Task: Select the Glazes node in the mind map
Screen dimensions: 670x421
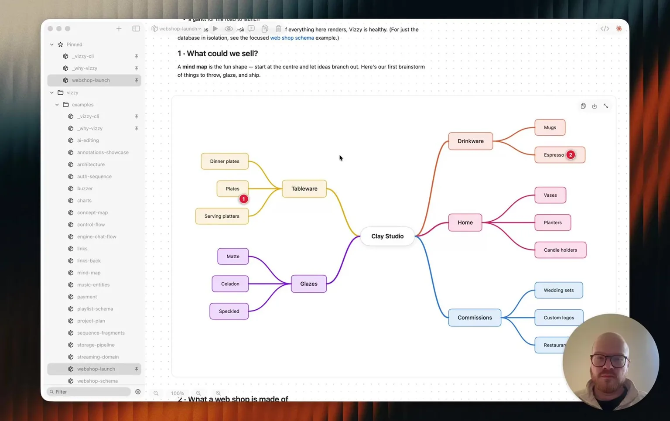Action: [x=309, y=284]
